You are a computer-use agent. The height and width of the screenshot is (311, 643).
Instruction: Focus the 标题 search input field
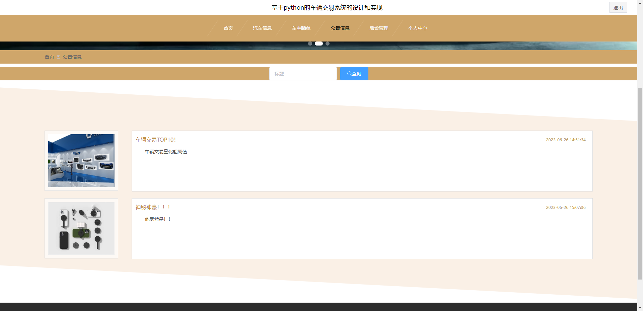coord(303,74)
